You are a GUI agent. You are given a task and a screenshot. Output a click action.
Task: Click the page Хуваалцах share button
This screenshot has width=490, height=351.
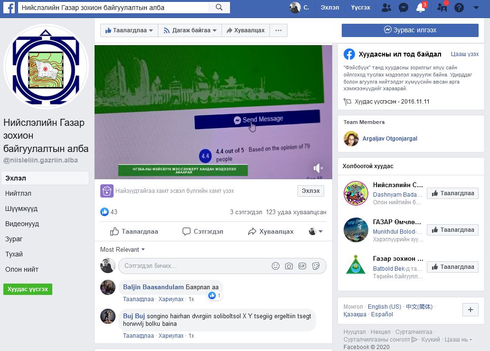(x=246, y=30)
